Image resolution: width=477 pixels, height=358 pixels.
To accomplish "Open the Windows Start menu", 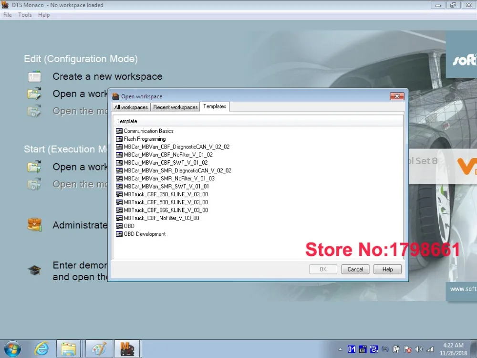I will (x=12, y=349).
